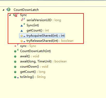
Task: Select getCount() : int method
Action: 38,30
